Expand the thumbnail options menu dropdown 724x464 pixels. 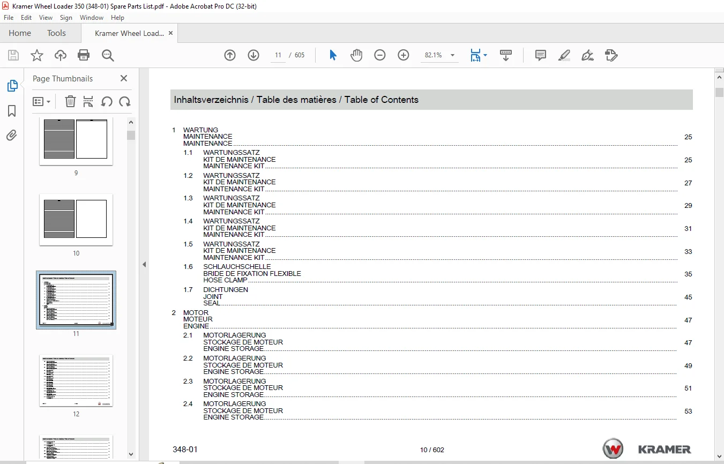pos(42,101)
